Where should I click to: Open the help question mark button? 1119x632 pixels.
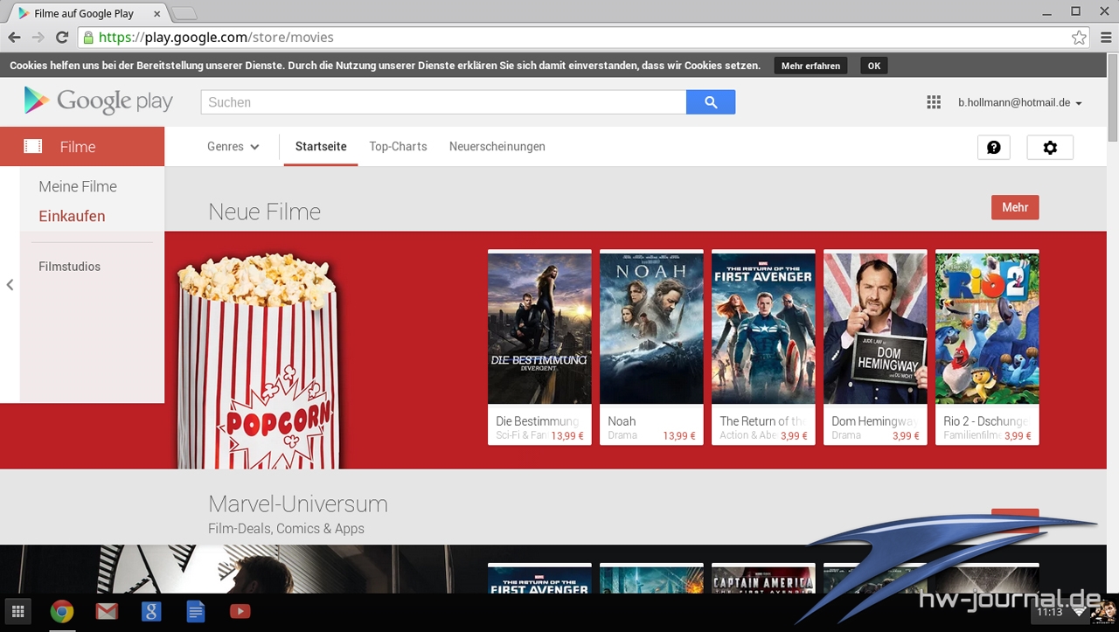click(994, 148)
